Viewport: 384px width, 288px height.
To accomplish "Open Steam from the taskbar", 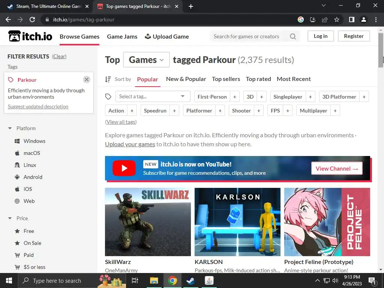I will pyautogui.click(x=190, y=280).
